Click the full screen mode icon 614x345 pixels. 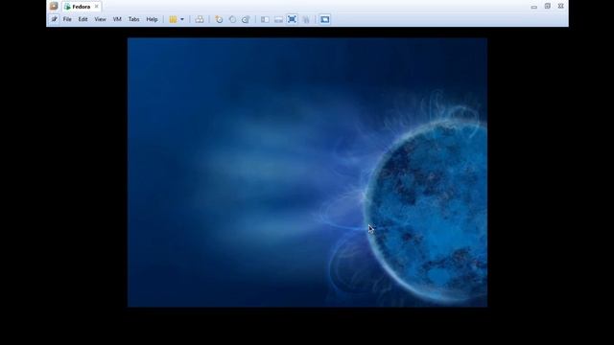coord(292,19)
